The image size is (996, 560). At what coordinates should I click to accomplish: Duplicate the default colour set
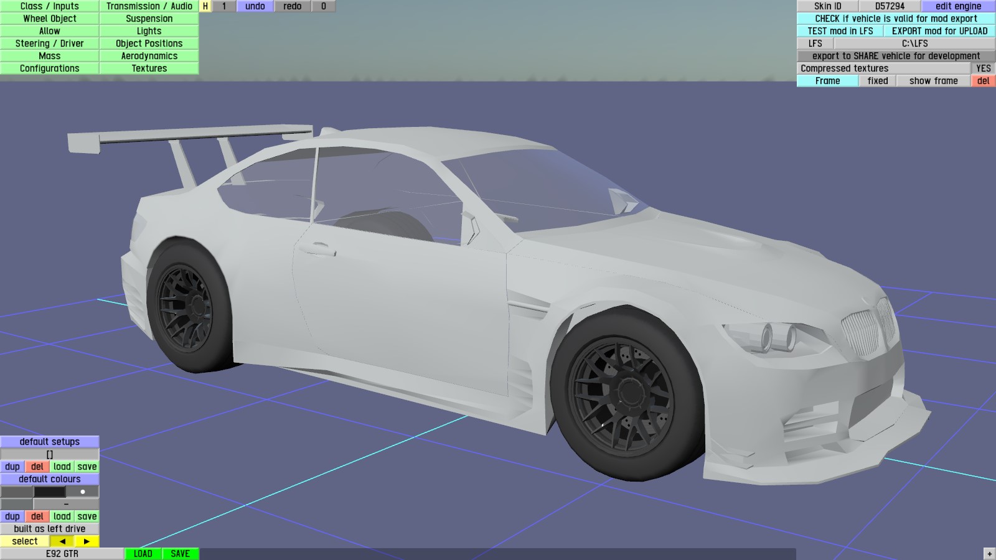(x=12, y=516)
